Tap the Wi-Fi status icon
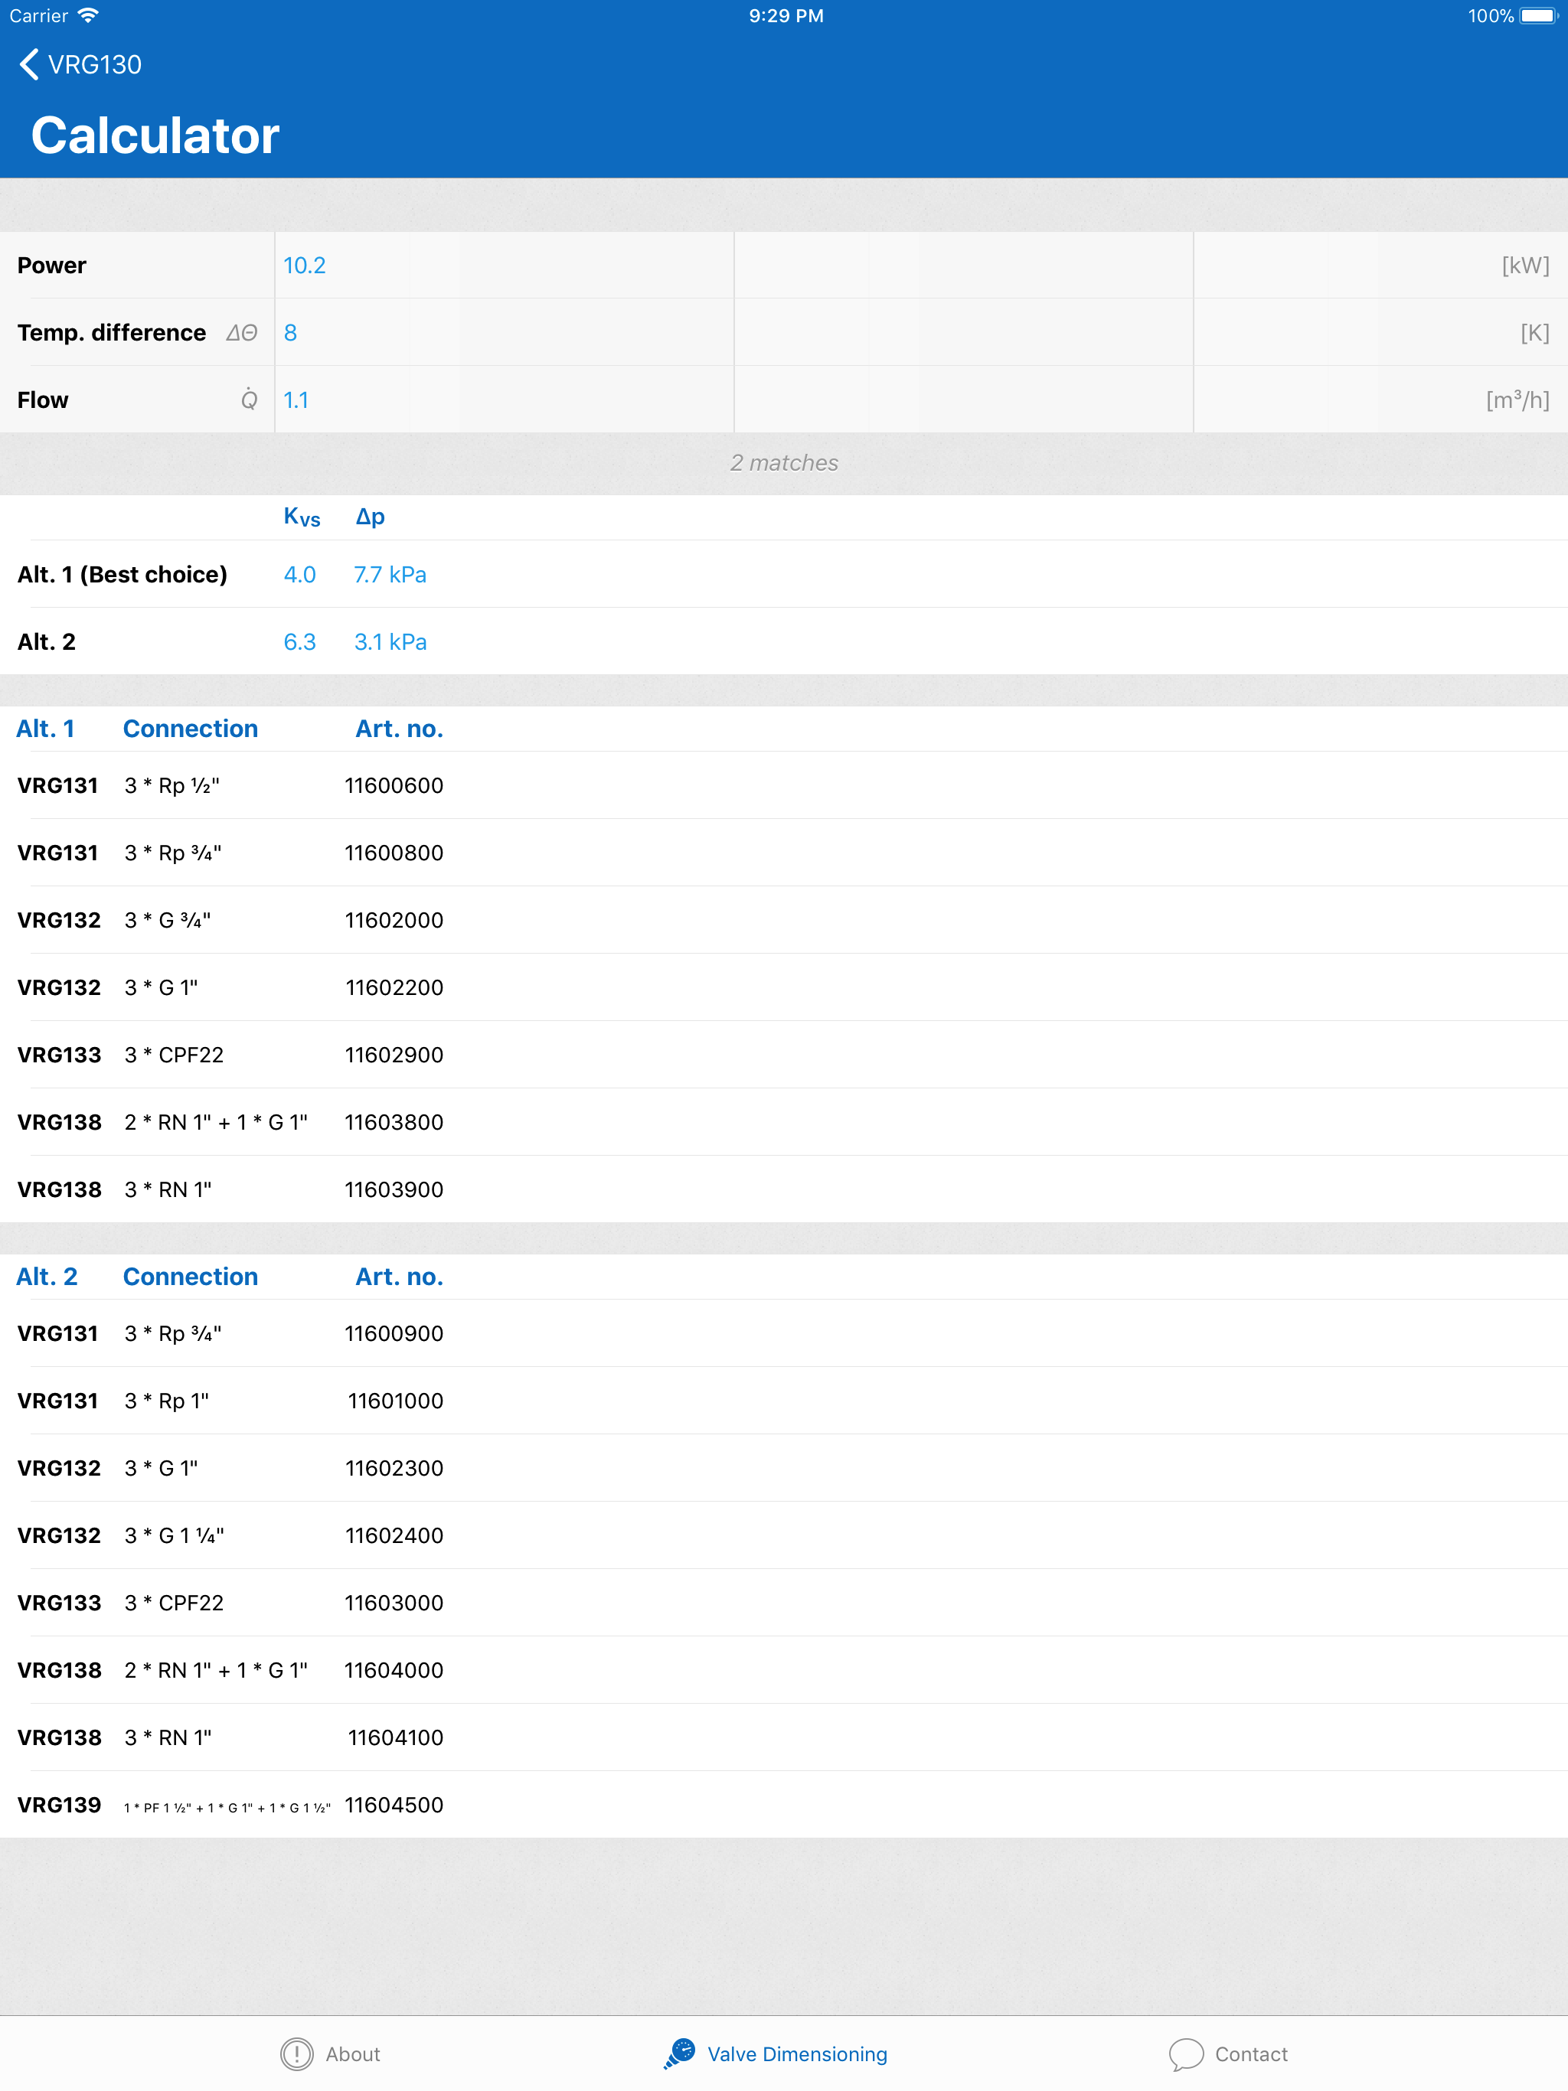 [x=88, y=15]
